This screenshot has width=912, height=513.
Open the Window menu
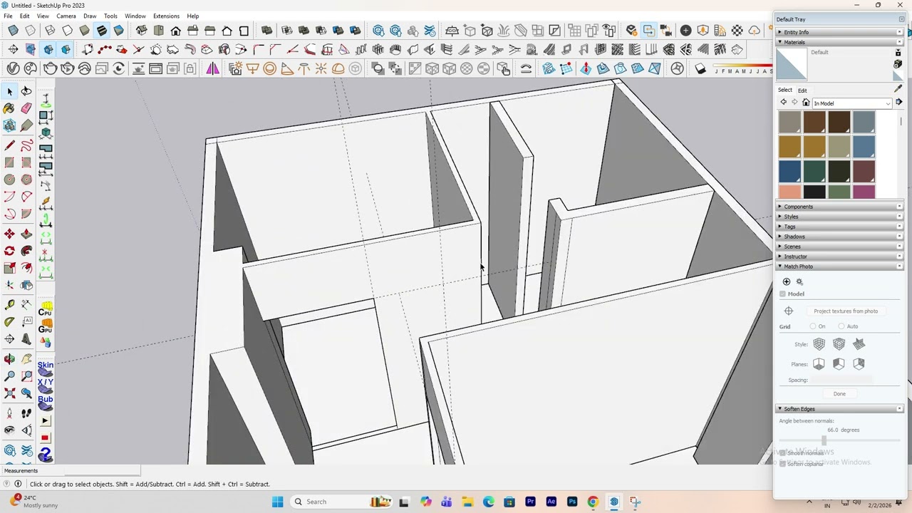(135, 16)
